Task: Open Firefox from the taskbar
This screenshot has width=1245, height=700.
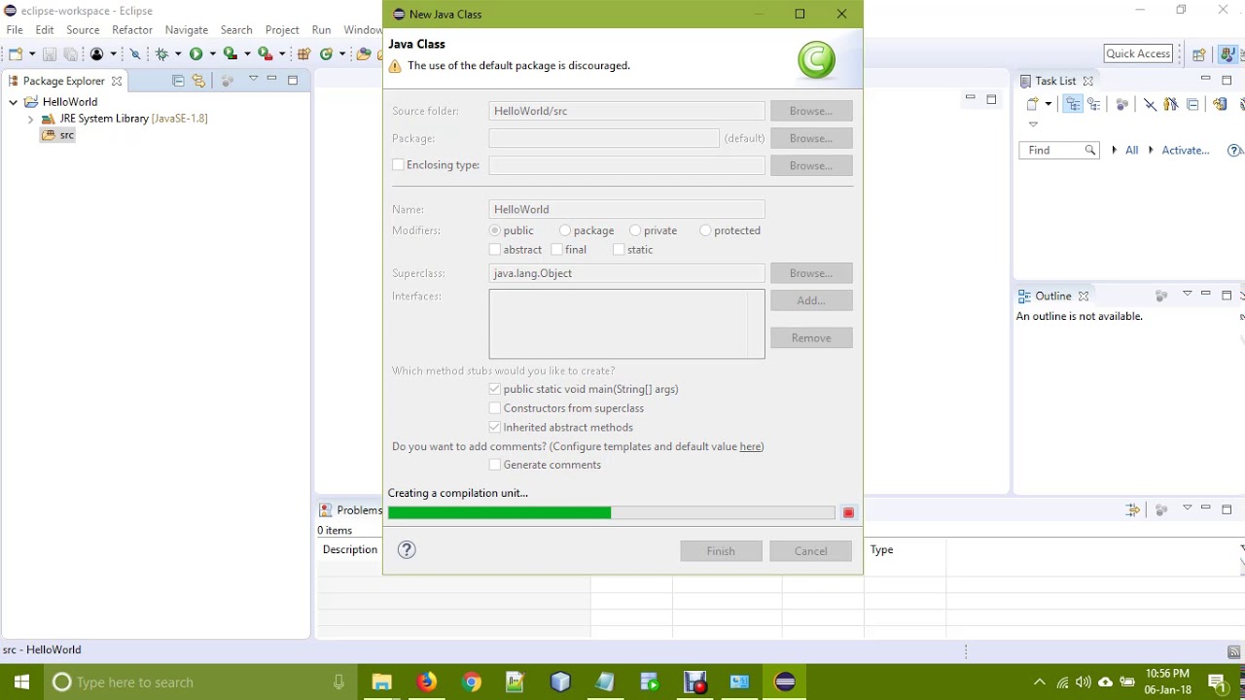Action: coord(426,682)
